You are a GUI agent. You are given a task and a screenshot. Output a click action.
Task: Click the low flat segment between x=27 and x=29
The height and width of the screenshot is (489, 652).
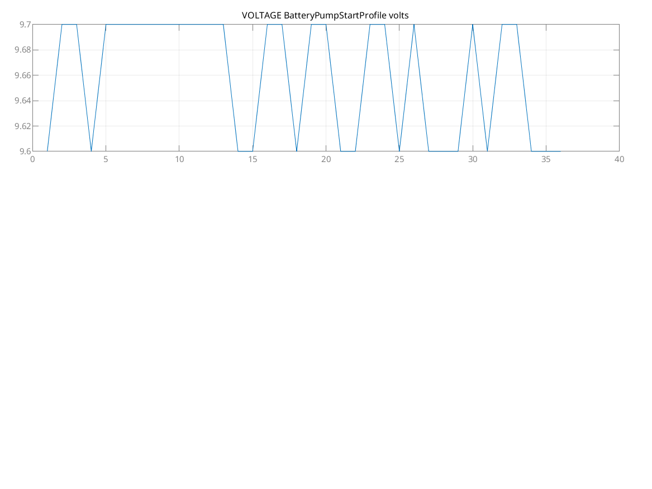click(x=443, y=151)
